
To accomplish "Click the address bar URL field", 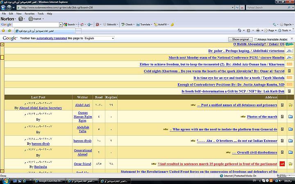I will 124,7.
